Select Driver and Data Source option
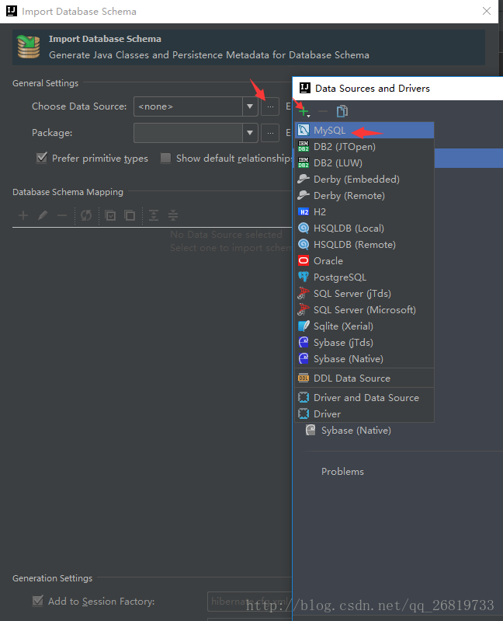The height and width of the screenshot is (621, 503). tap(364, 398)
